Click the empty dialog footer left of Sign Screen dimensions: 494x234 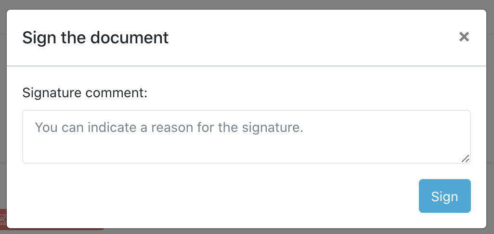[x=217, y=196]
